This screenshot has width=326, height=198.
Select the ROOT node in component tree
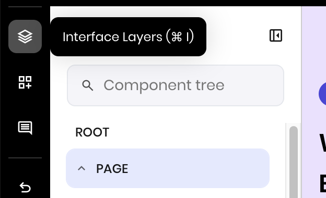click(x=92, y=132)
